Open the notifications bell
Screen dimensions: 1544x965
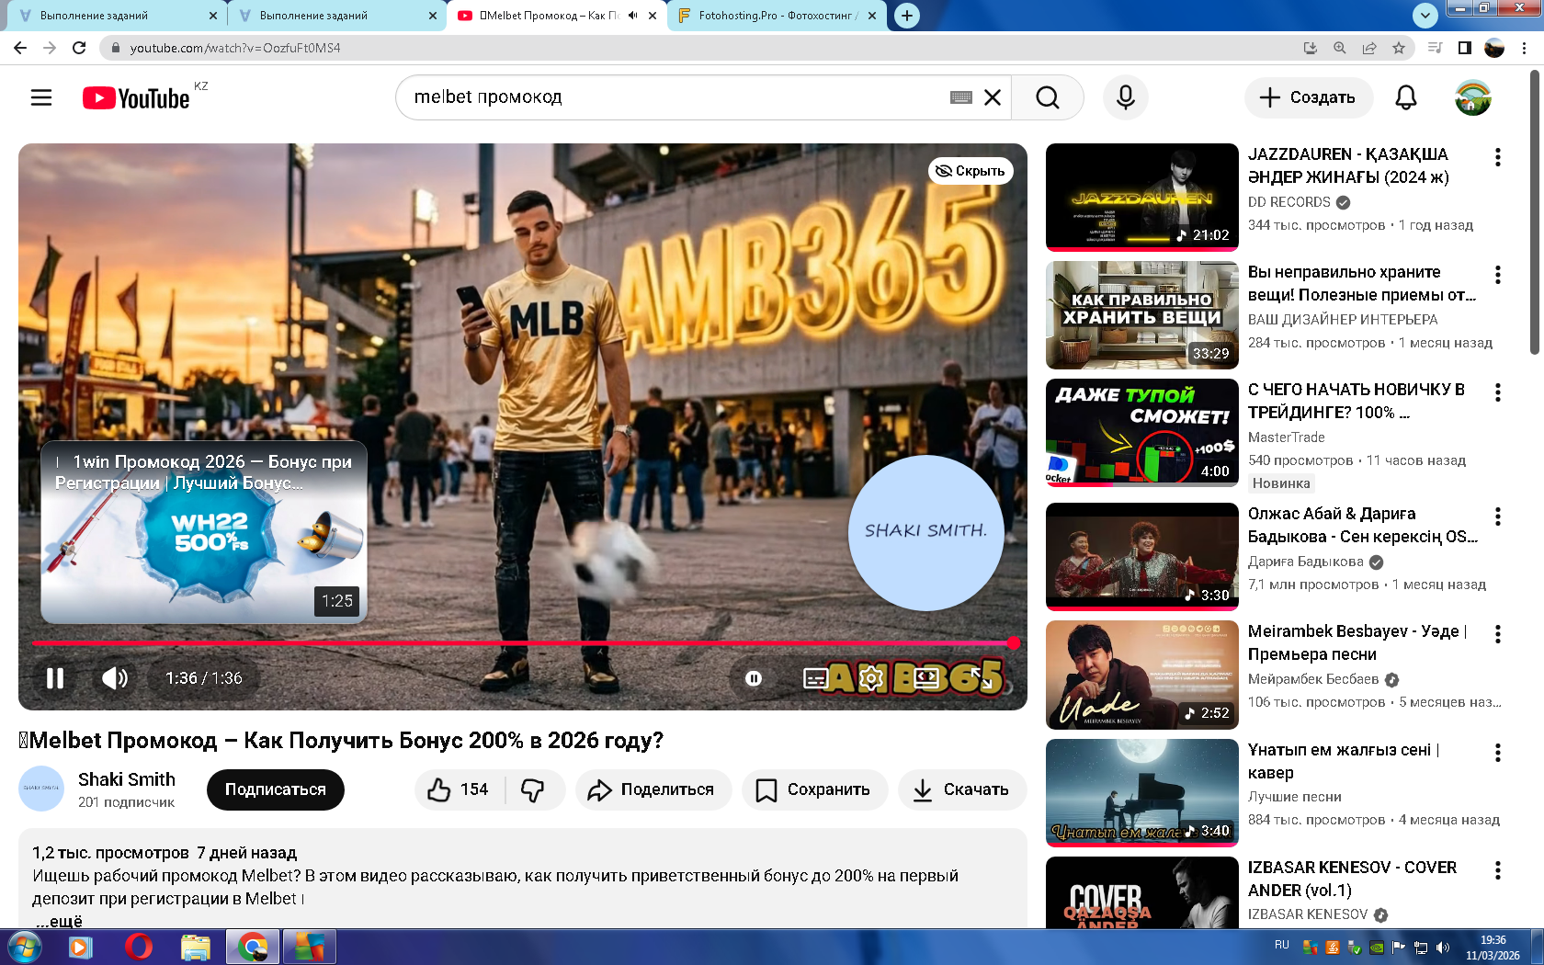tap(1406, 97)
